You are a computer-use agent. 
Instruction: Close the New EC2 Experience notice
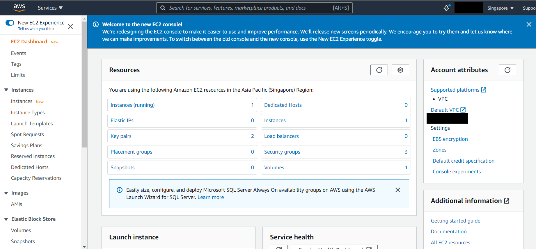pyautogui.click(x=70, y=26)
